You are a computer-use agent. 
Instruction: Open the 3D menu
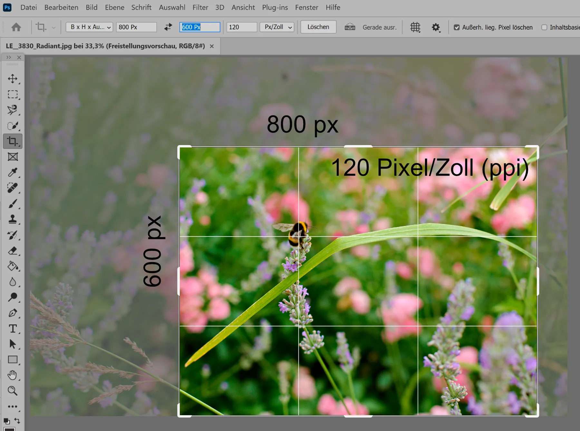point(220,7)
